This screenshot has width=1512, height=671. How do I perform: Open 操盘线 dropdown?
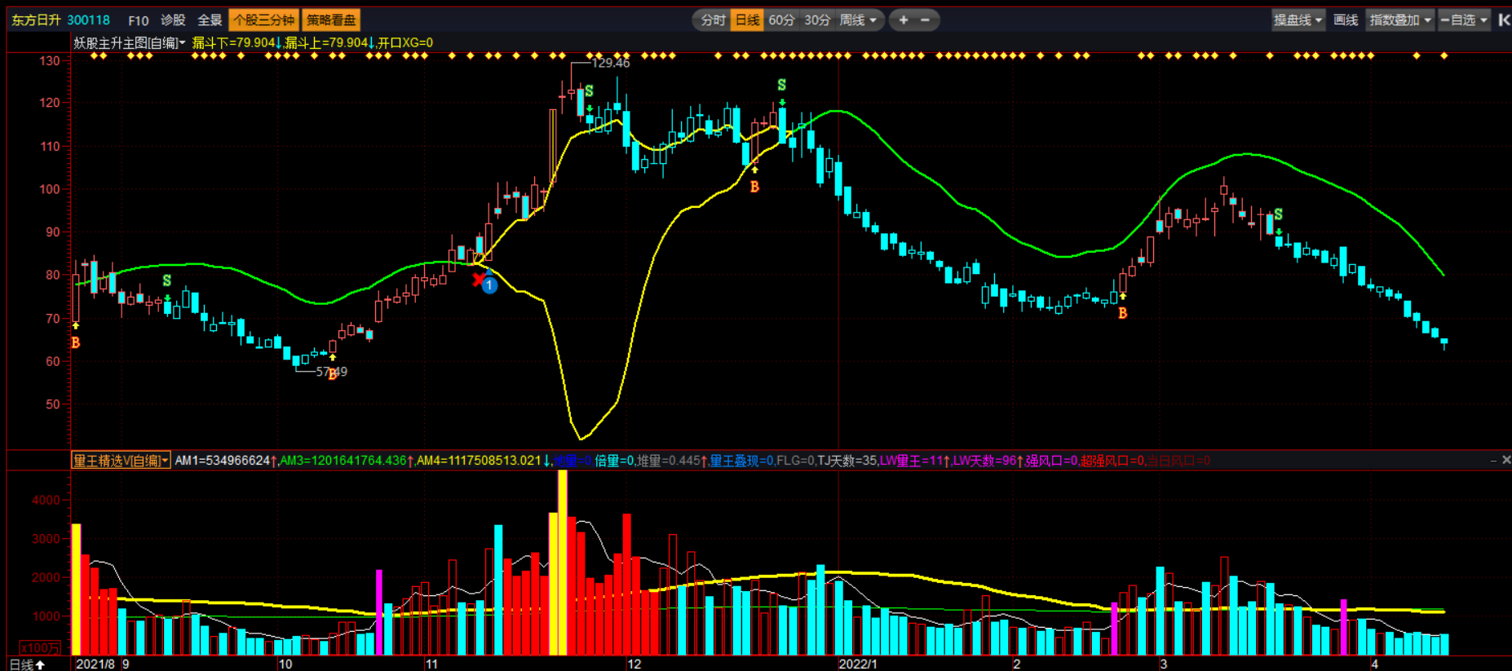pyautogui.click(x=1298, y=20)
